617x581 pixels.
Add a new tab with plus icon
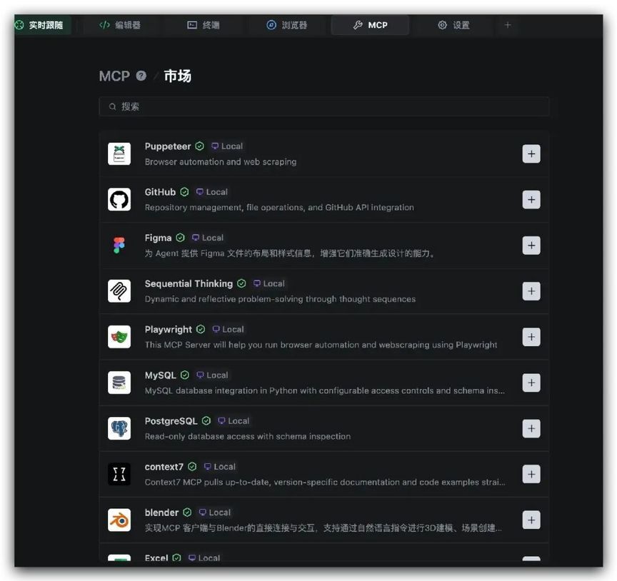point(508,25)
